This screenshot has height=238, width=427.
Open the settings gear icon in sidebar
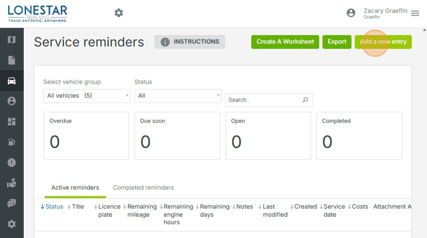(x=11, y=224)
